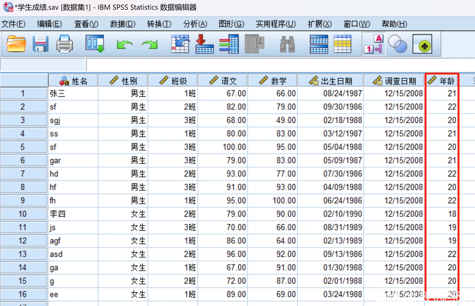This screenshot has height=306, width=475.
Task: Click Select Cases toolbar icon
Action: click(x=342, y=44)
